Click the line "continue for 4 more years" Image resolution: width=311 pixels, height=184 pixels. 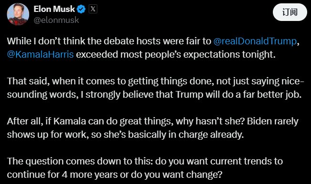click(x=114, y=174)
